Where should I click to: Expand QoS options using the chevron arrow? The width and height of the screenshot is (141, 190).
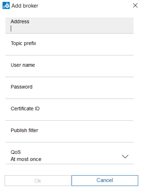[x=125, y=157]
